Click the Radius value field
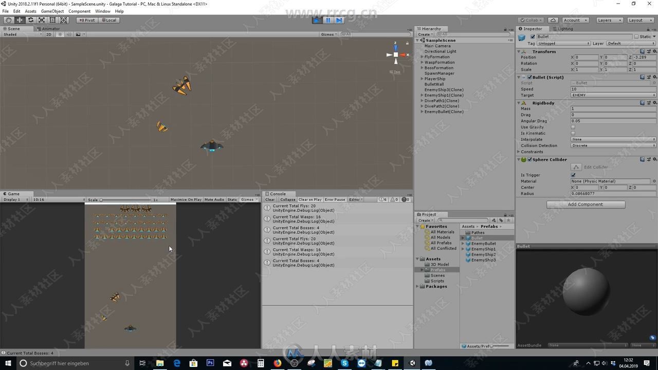The width and height of the screenshot is (658, 370). click(613, 194)
